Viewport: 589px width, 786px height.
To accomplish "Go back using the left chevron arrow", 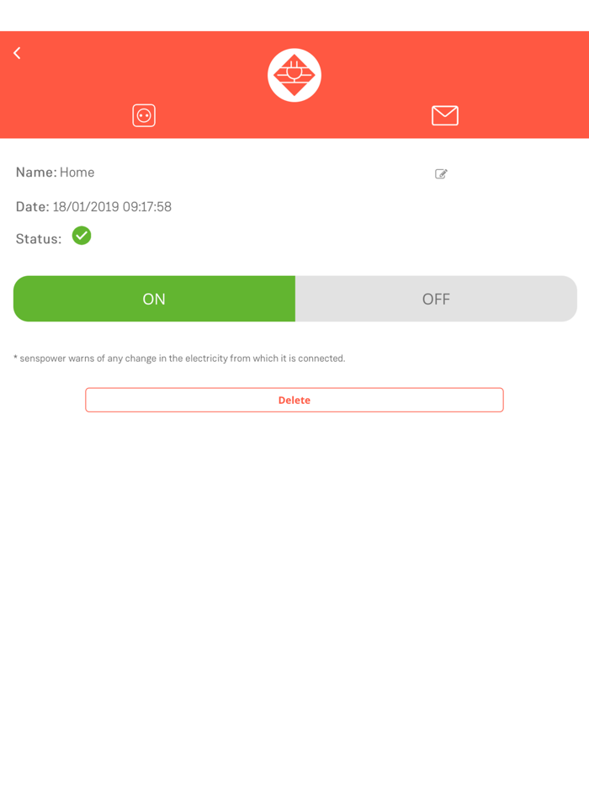I will pos(17,53).
